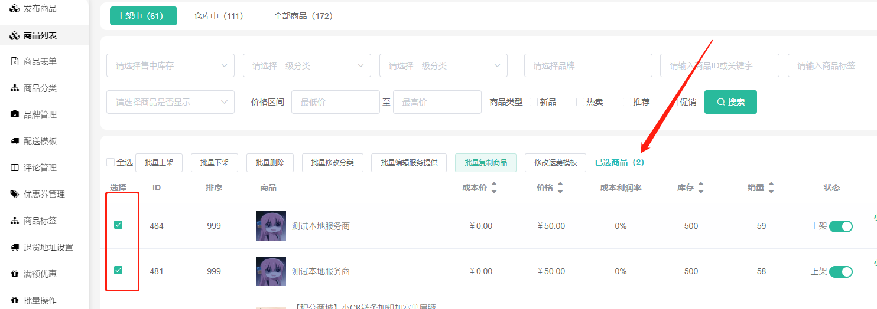Image resolution: width=877 pixels, height=309 pixels.
Task: Click the 商品表单 sidebar icon
Action: (x=15, y=62)
